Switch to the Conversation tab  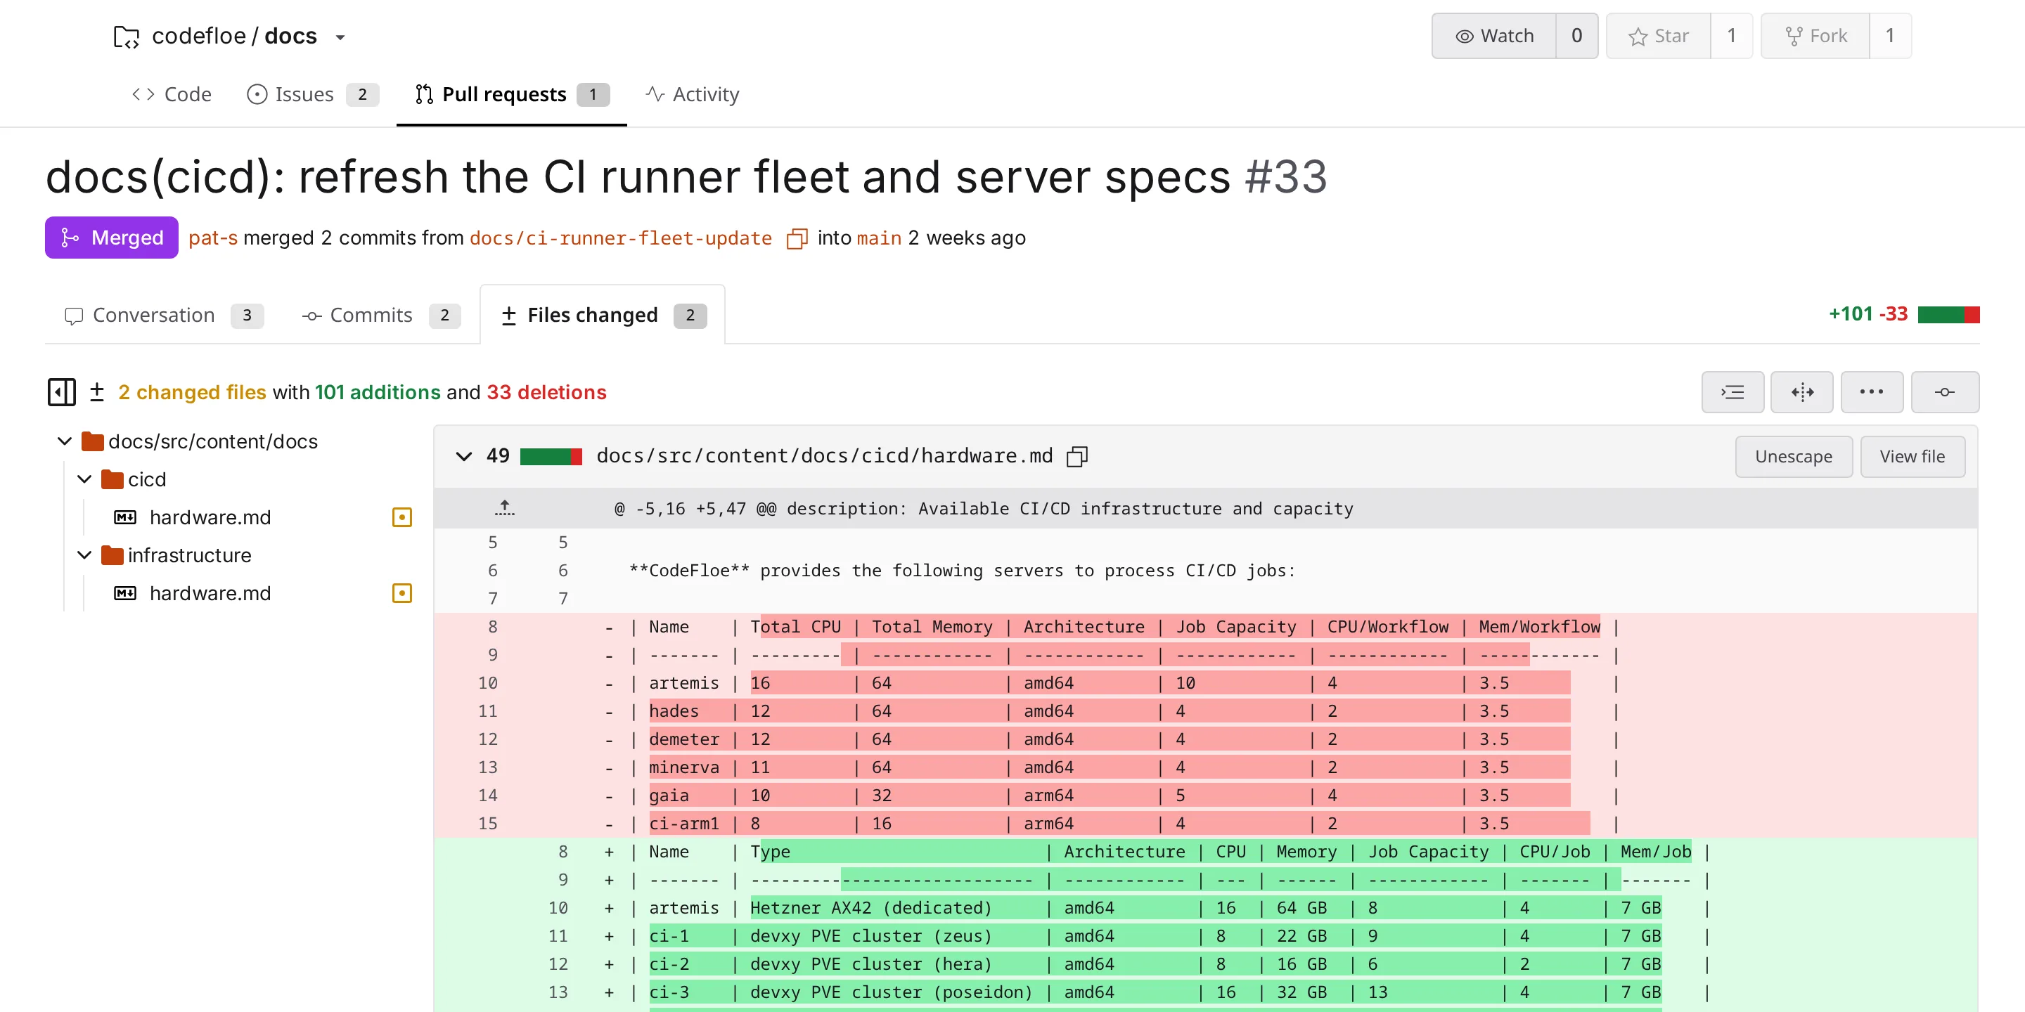(x=164, y=315)
